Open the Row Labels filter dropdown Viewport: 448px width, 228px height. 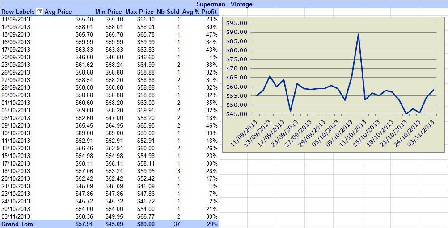point(40,12)
